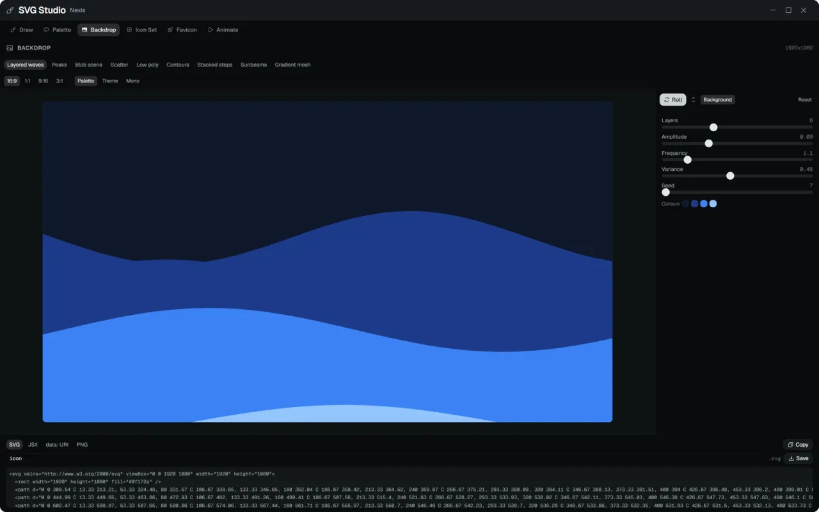This screenshot has width=819, height=512.
Task: Select the data: URI output format
Action: click(x=57, y=445)
